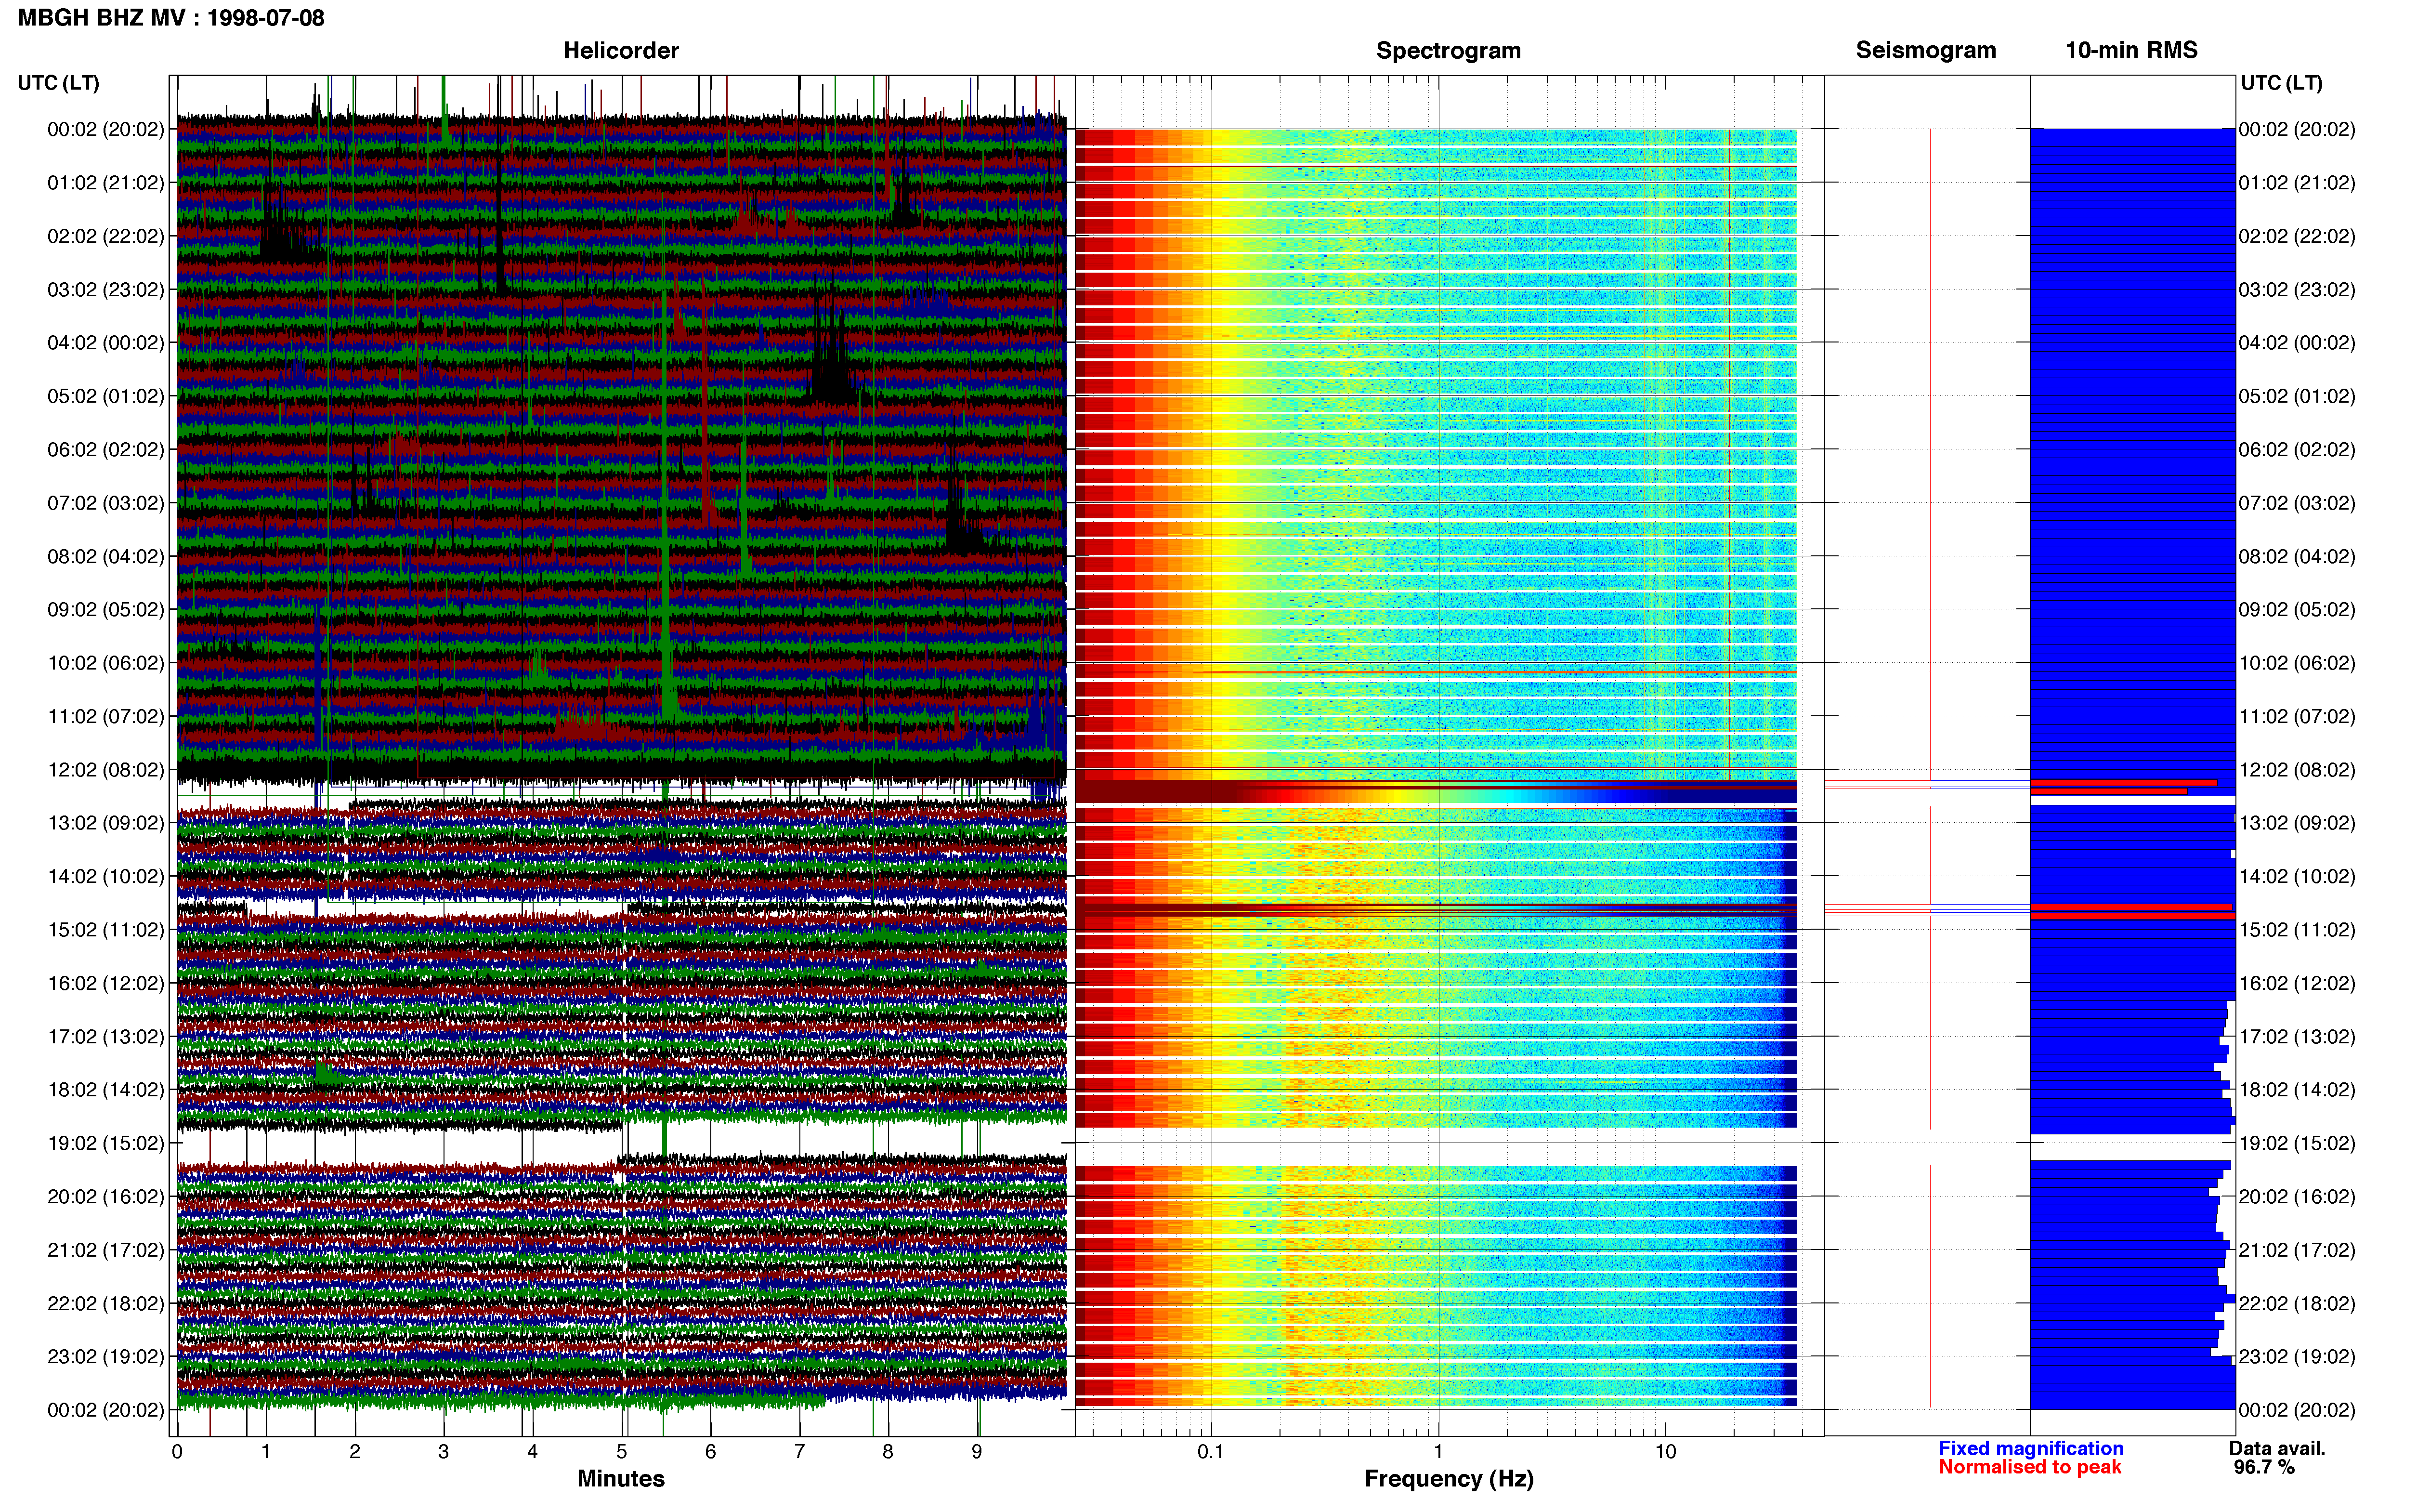
Task: Click the 'Minutes' x-axis label
Action: pos(621,1478)
